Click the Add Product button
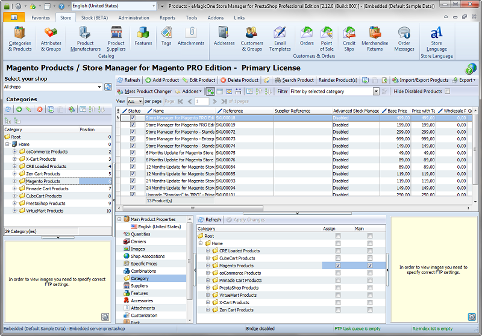The image size is (482, 336). pos(161,80)
